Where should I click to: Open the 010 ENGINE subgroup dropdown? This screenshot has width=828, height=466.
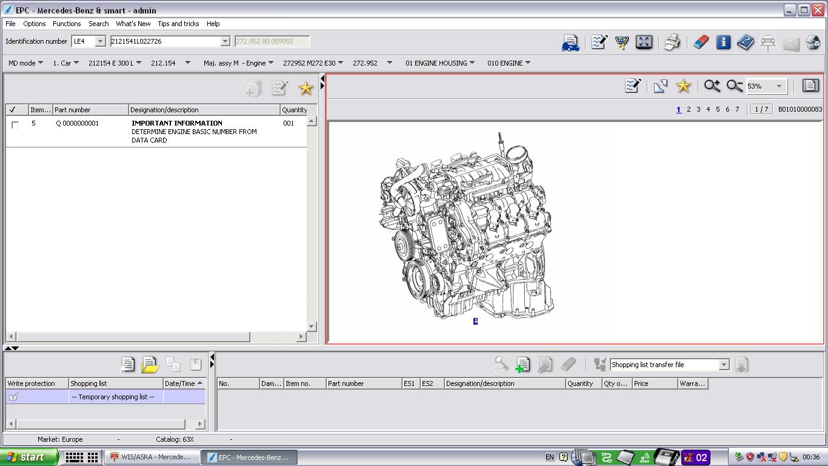(x=509, y=63)
